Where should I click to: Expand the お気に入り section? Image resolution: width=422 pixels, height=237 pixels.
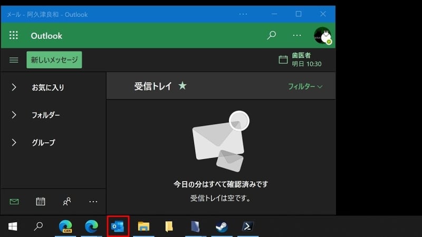pos(14,87)
